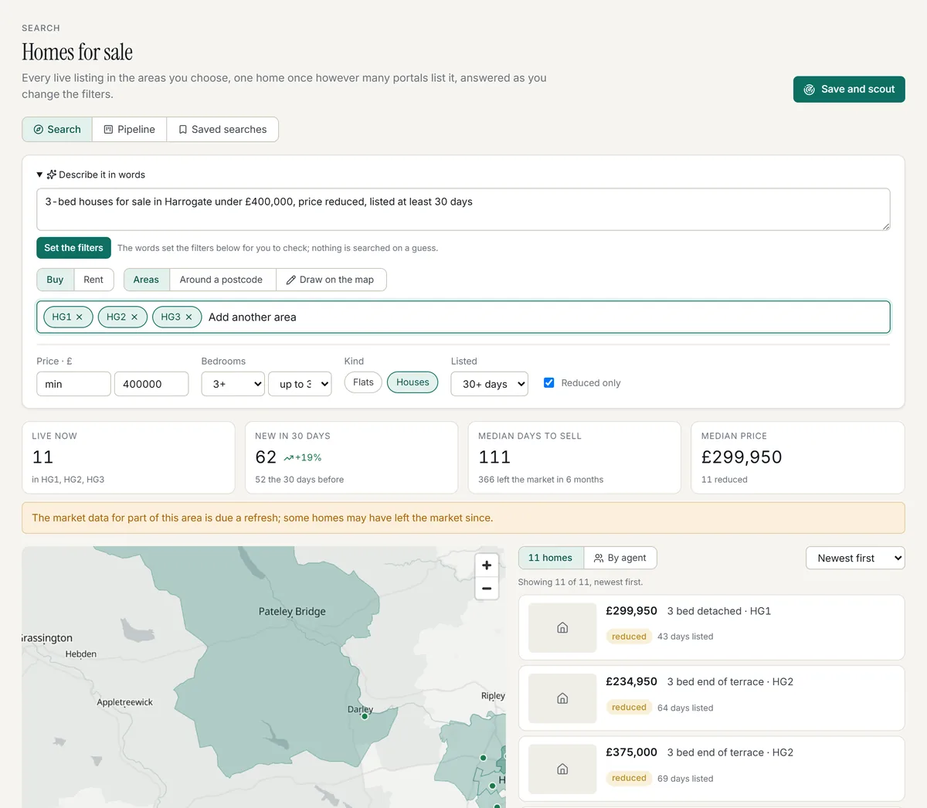
Task: Switch to the Pipeline tab
Action: (x=130, y=130)
